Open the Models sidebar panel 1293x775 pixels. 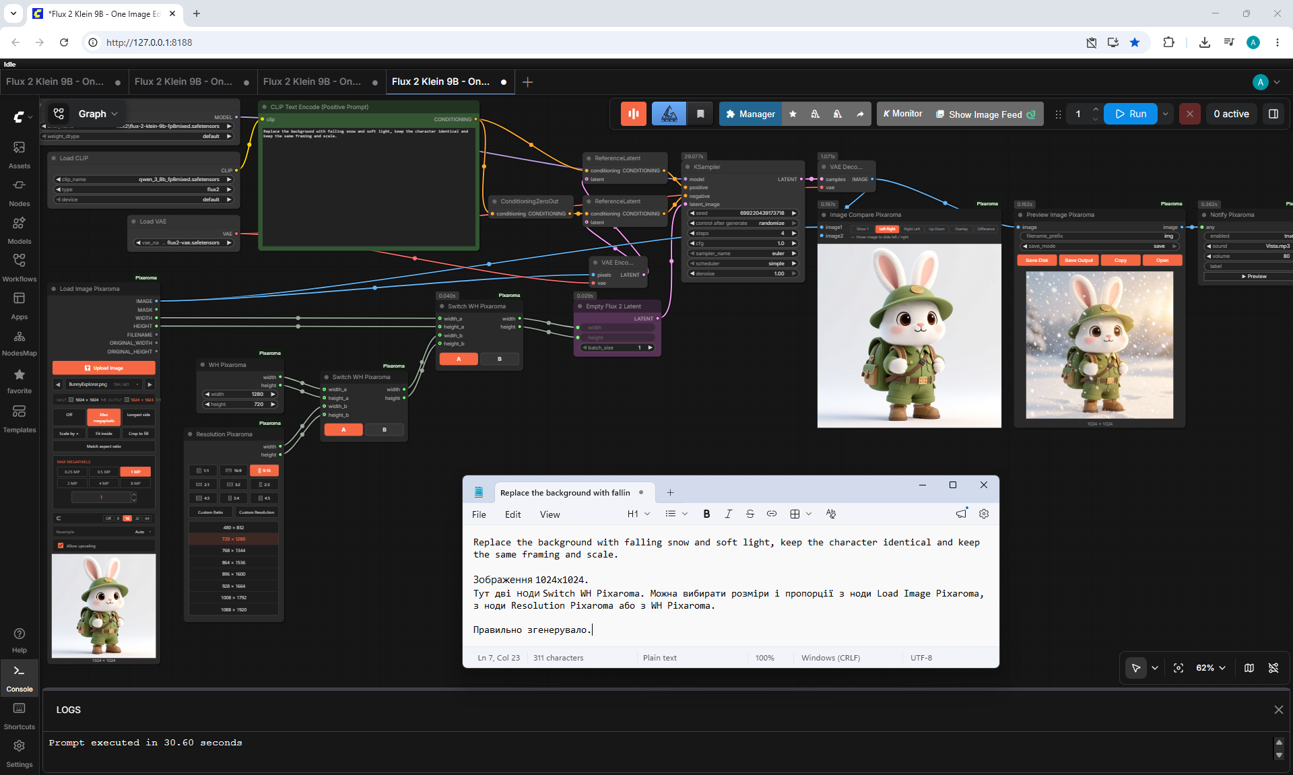[20, 230]
